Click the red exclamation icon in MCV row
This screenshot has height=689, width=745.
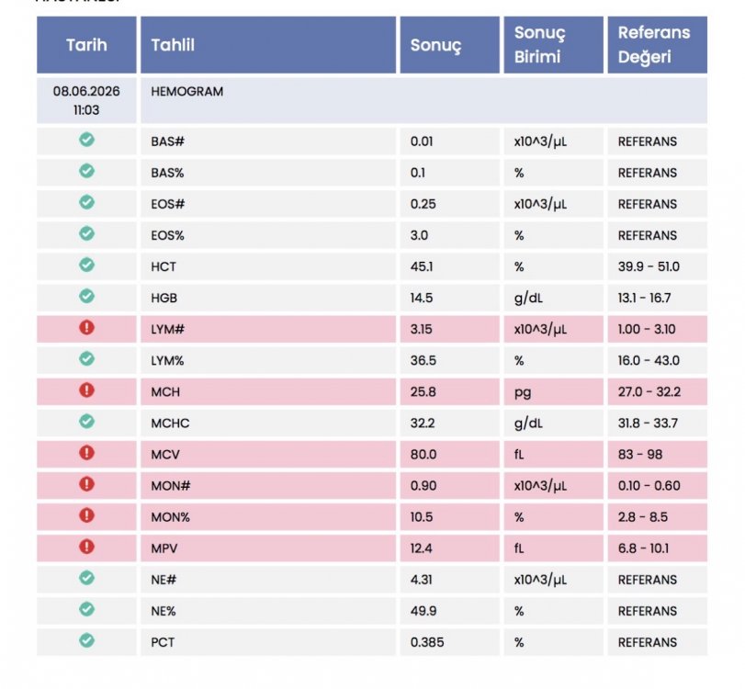coord(86,453)
